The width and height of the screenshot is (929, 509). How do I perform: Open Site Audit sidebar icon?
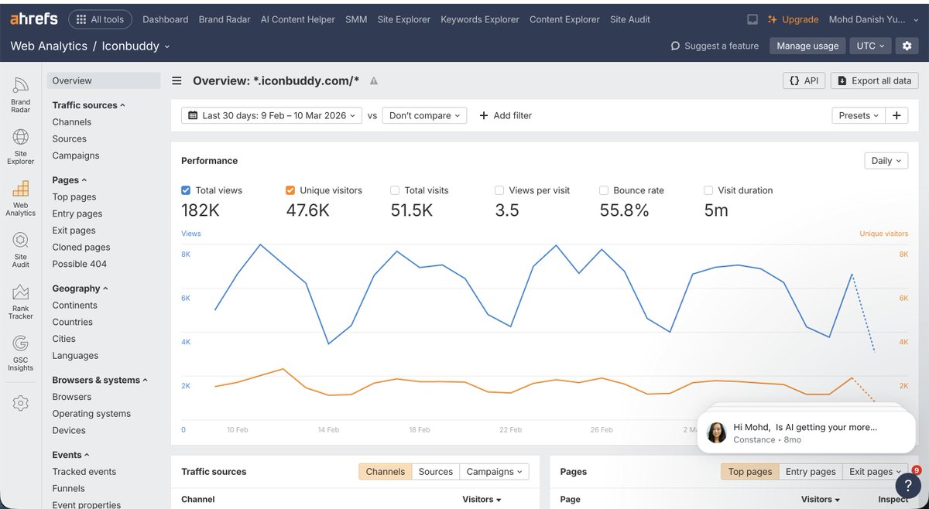[21, 250]
